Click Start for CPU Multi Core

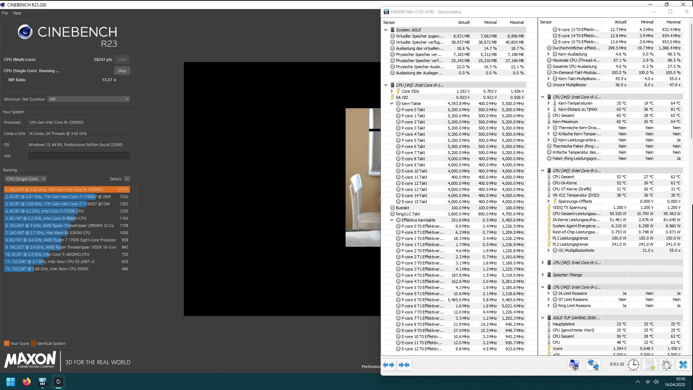click(x=122, y=60)
